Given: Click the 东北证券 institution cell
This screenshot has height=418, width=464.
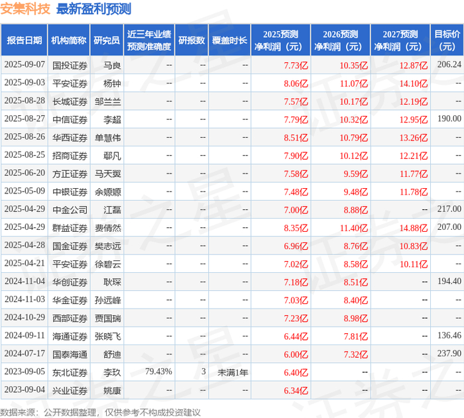Looking at the screenshot, I should point(70,372).
